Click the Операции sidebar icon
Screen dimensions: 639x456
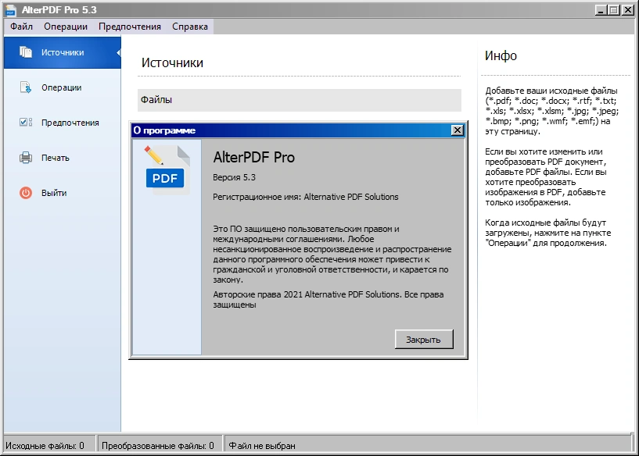[x=26, y=87]
